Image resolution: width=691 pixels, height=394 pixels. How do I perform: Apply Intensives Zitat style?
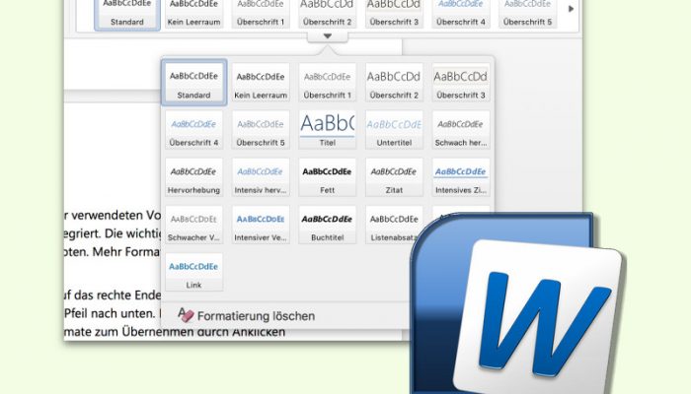(x=461, y=177)
